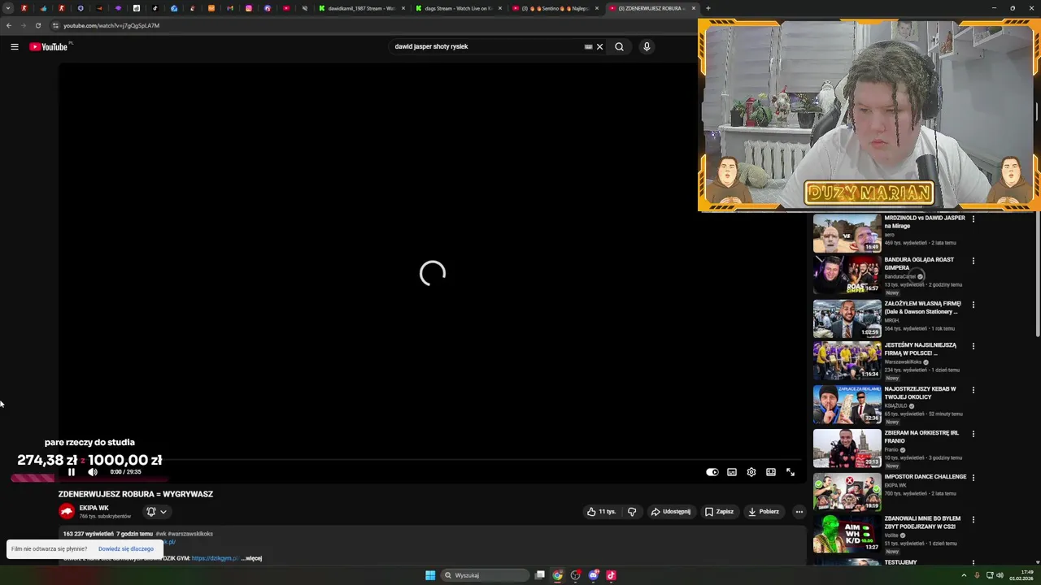Open options for JESTEŚMY NAJSILNIEJSZĄ FIRMĄ video
Viewport: 1041px width, 585px height.
973,346
